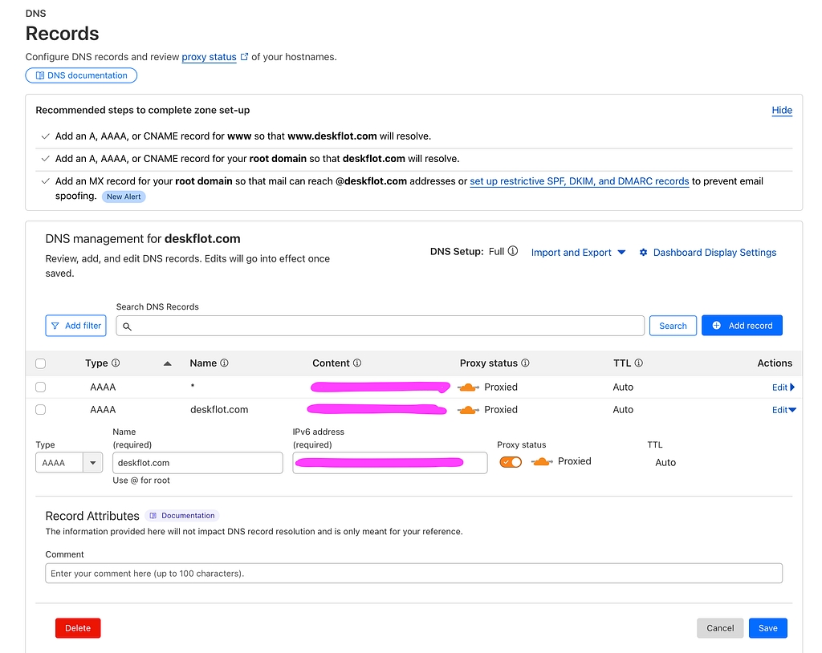The height and width of the screenshot is (653, 822).
Task: Focus the IPv6 address field
Action: pyautogui.click(x=390, y=463)
